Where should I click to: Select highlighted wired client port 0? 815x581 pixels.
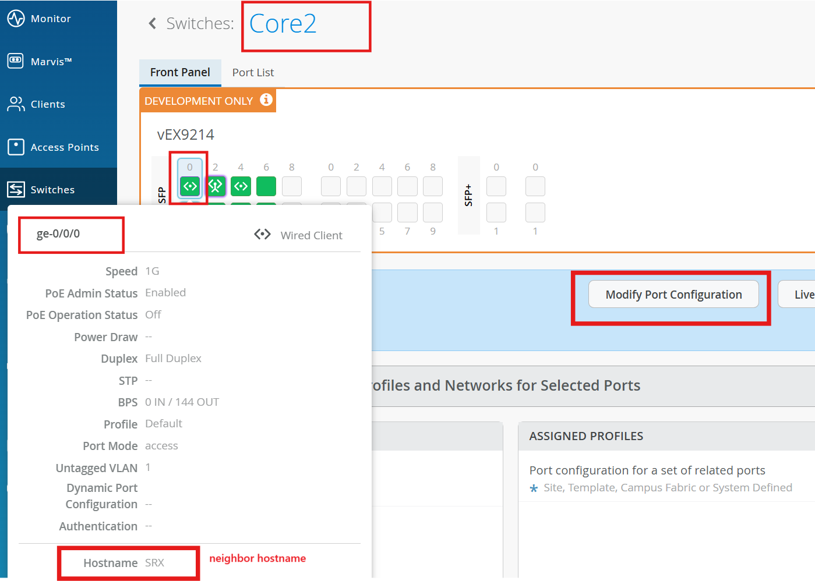click(190, 186)
